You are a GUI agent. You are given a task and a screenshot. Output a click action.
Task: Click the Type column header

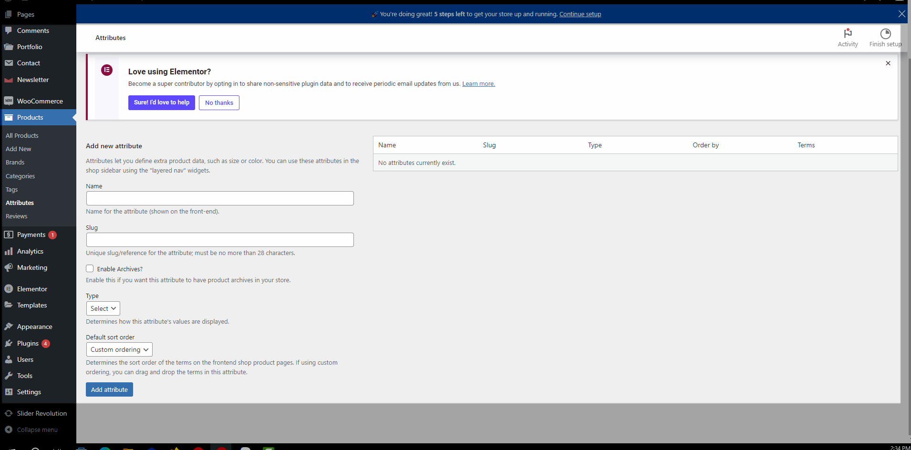click(595, 145)
